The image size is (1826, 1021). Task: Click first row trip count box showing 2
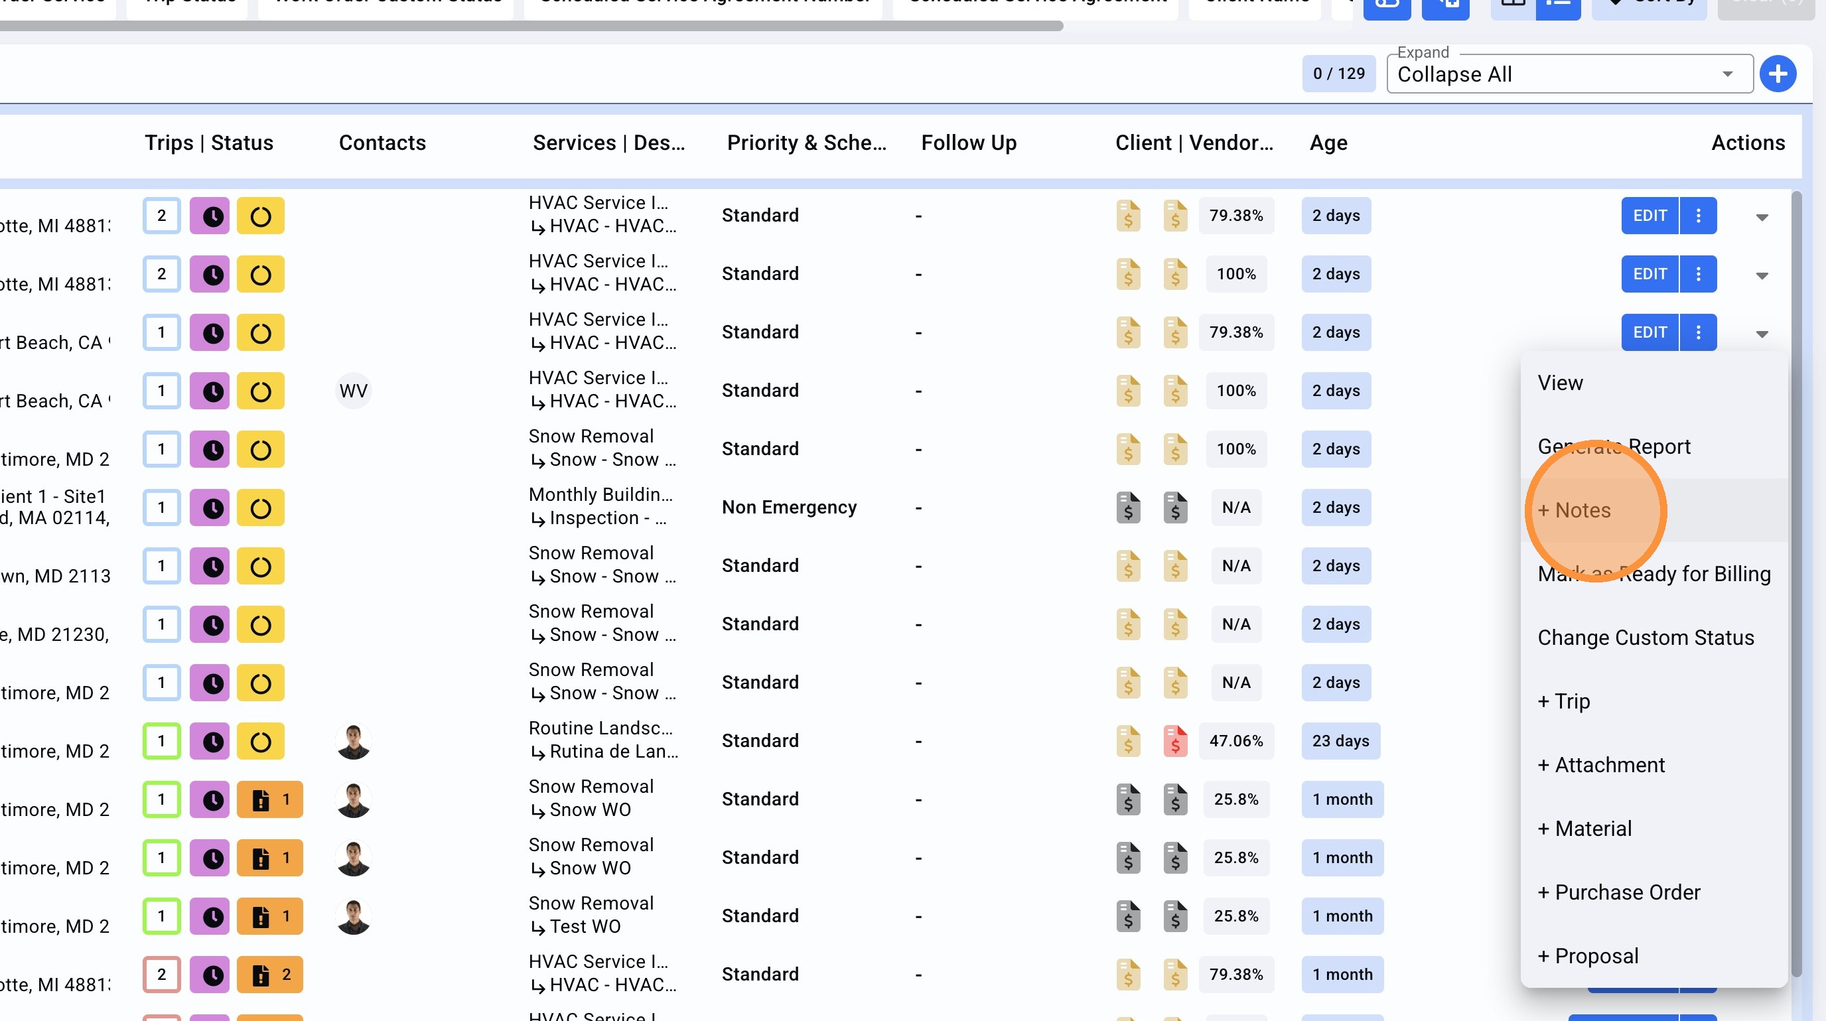[162, 216]
